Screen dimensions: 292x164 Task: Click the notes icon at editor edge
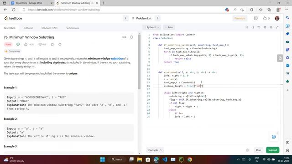tap(280, 58)
